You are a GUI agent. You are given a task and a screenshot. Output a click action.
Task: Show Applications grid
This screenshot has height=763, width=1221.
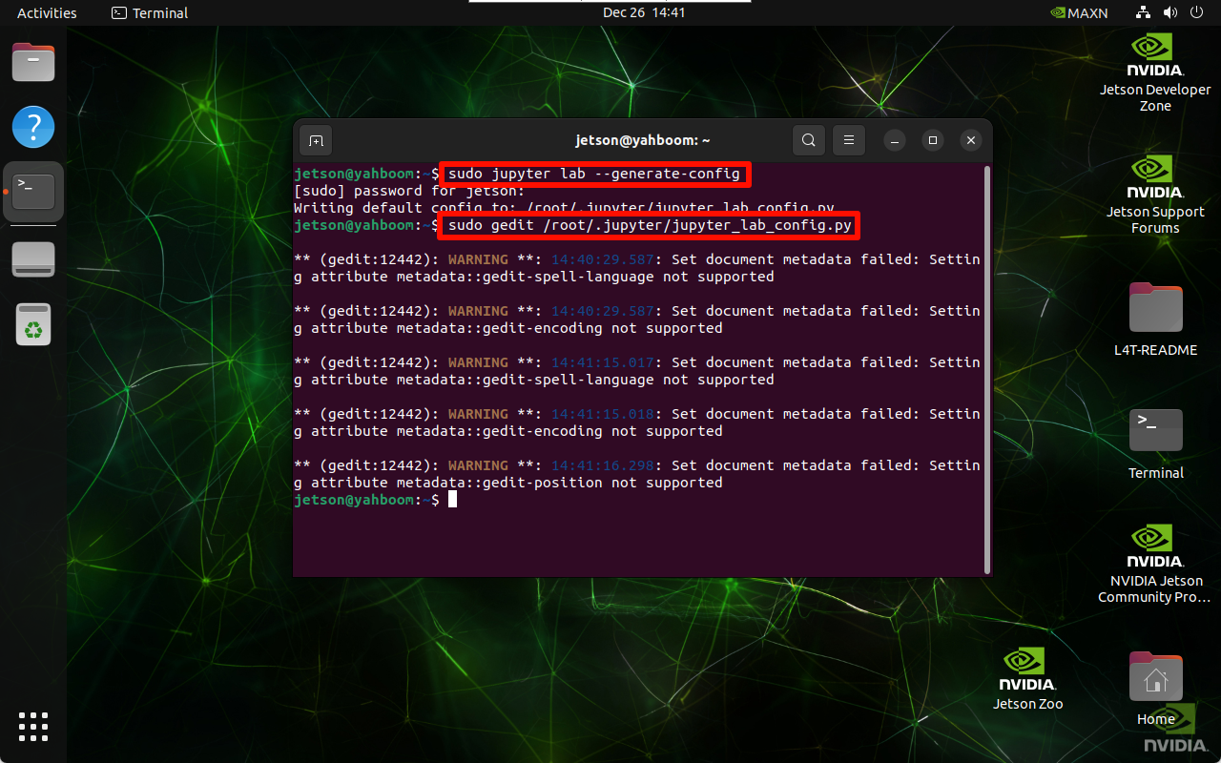[x=33, y=726]
